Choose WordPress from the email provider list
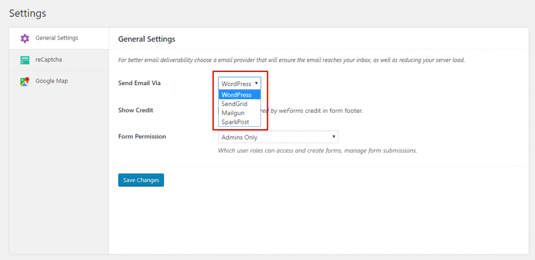 [x=239, y=94]
